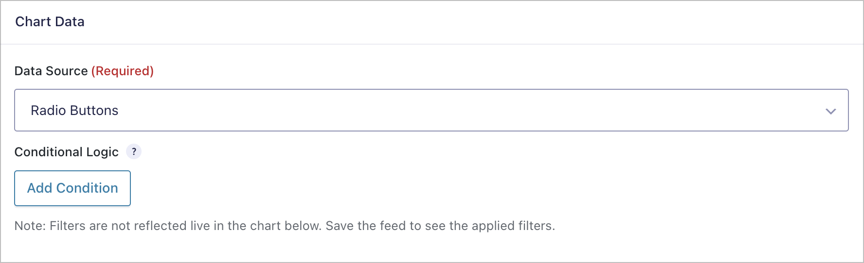864x263 pixels.
Task: Click the 'Logic' word beside the help icon
Action: (x=102, y=152)
